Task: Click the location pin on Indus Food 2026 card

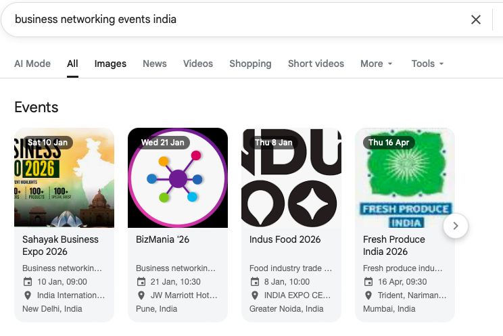Action: point(255,295)
